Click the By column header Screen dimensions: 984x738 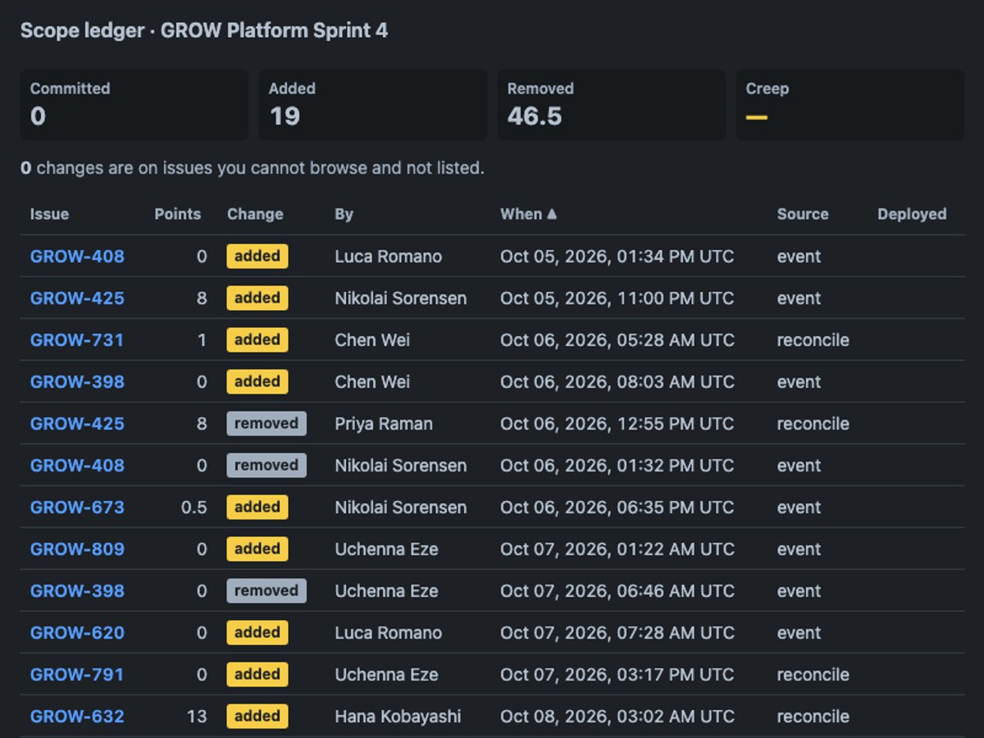tap(344, 214)
